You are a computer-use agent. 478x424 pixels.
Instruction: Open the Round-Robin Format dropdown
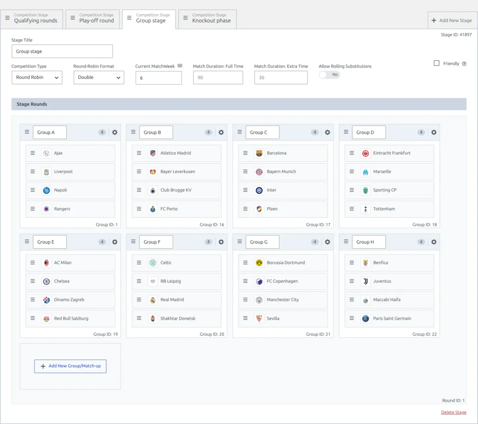point(99,77)
